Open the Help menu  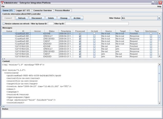(159, 6)
